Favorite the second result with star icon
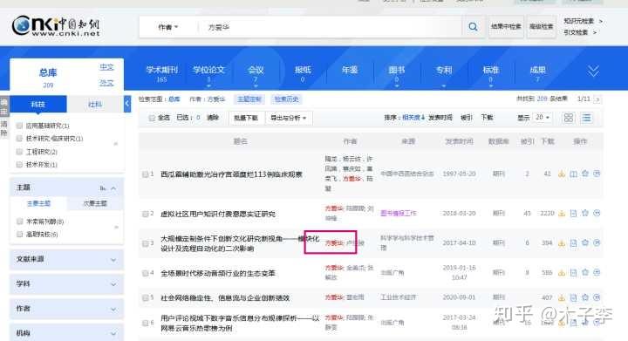628x341 pixels. click(x=585, y=213)
